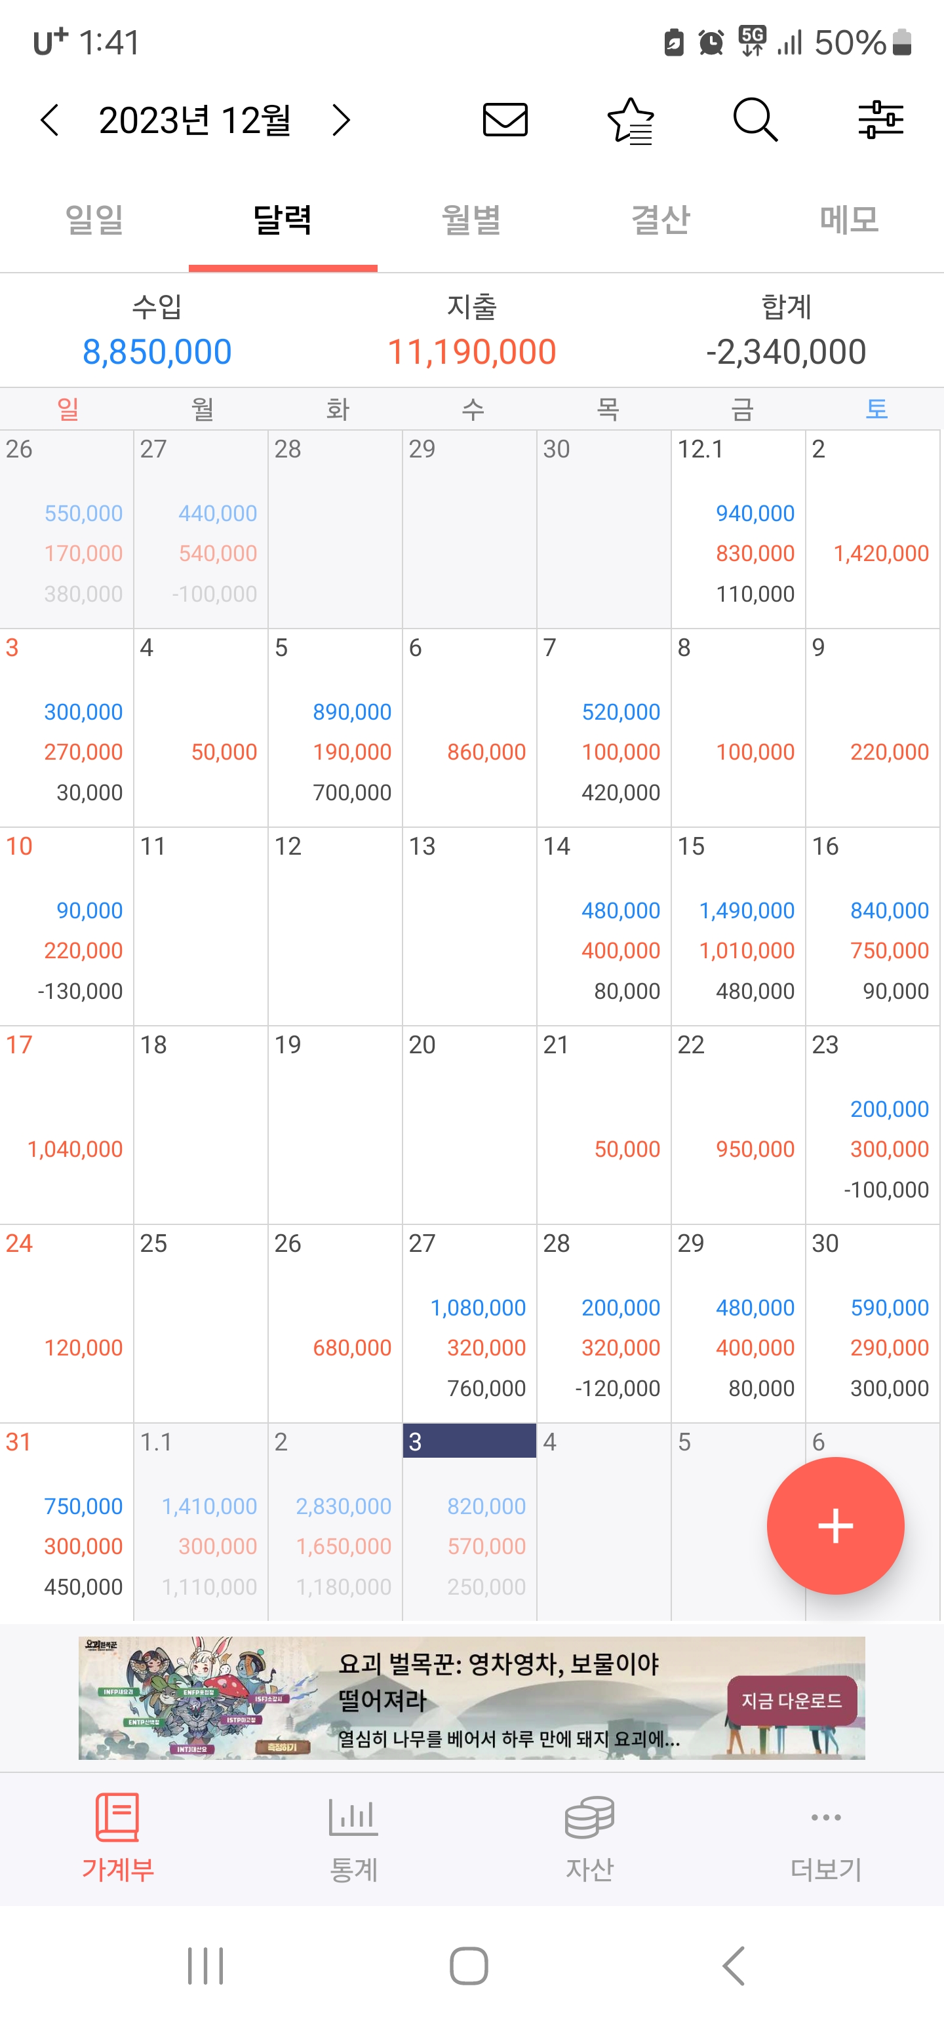Open the 더보기 more menu
The image size is (944, 2024).
[x=826, y=1839]
